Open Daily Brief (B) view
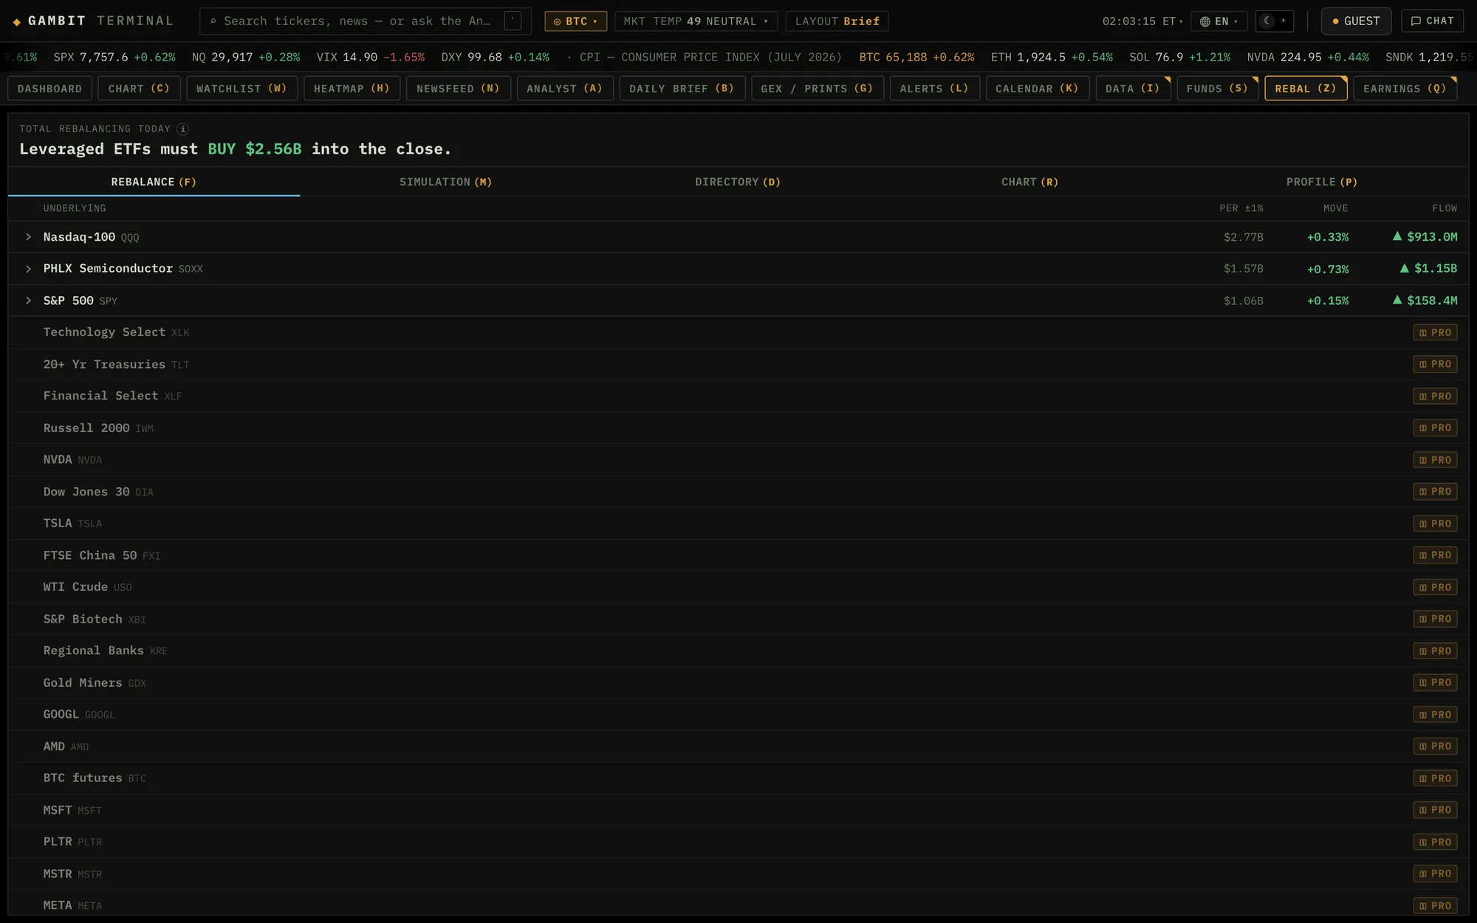The image size is (1477, 923). [x=682, y=89]
